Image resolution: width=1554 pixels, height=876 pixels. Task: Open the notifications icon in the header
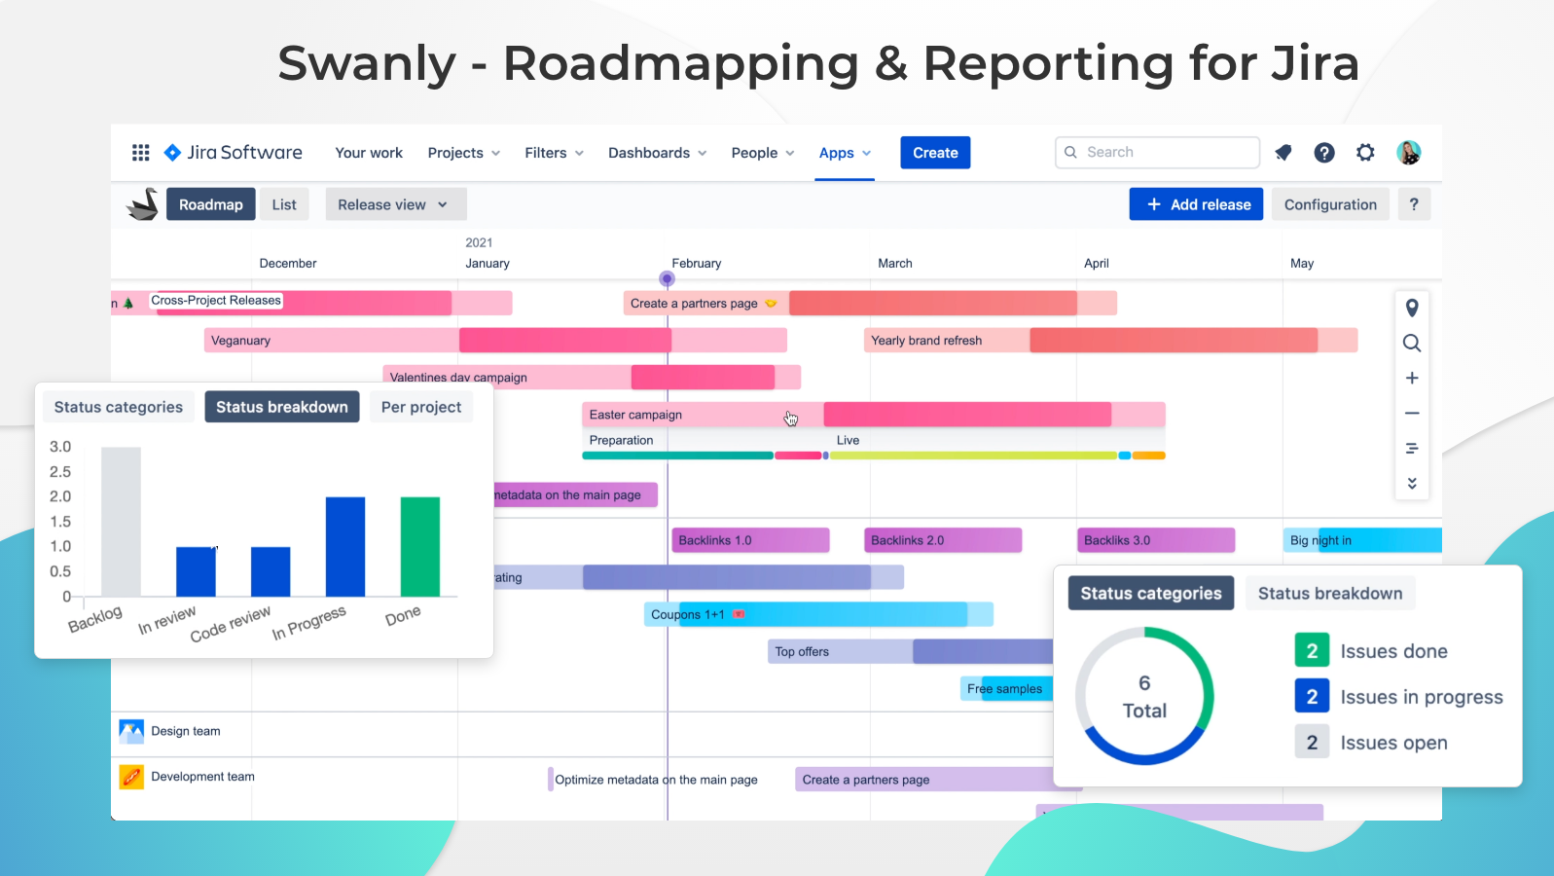(x=1283, y=153)
